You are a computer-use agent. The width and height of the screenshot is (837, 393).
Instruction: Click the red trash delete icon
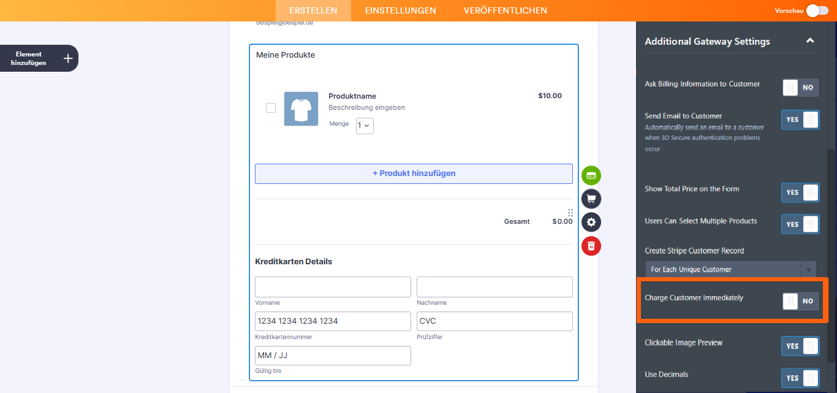pos(591,246)
